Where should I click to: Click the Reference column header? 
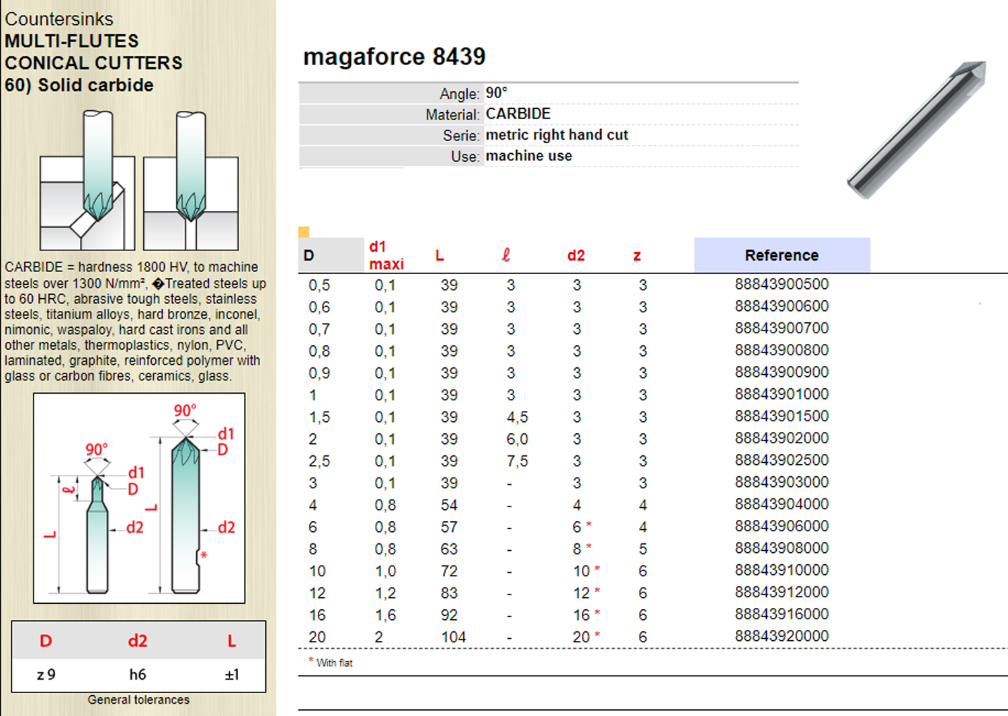point(782,255)
